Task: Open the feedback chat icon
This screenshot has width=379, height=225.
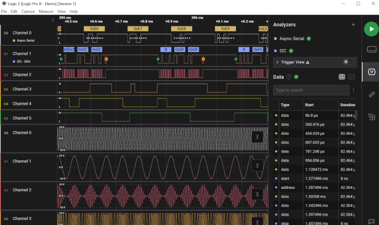Action: 371,221
